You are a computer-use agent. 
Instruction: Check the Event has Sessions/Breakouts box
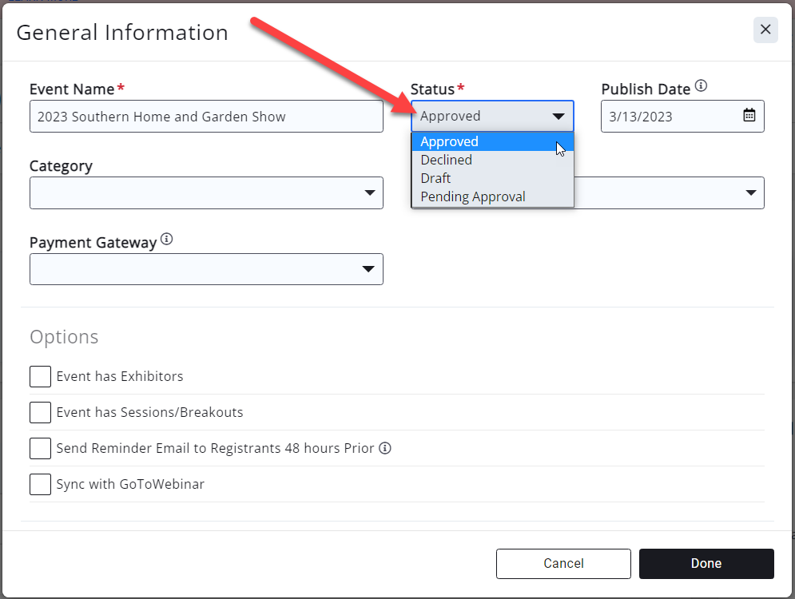(40, 413)
